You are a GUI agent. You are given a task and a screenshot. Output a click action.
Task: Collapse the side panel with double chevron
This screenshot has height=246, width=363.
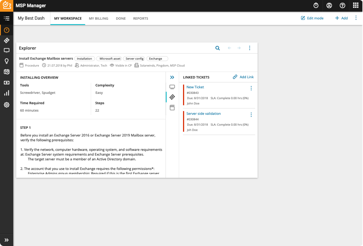tap(172, 77)
